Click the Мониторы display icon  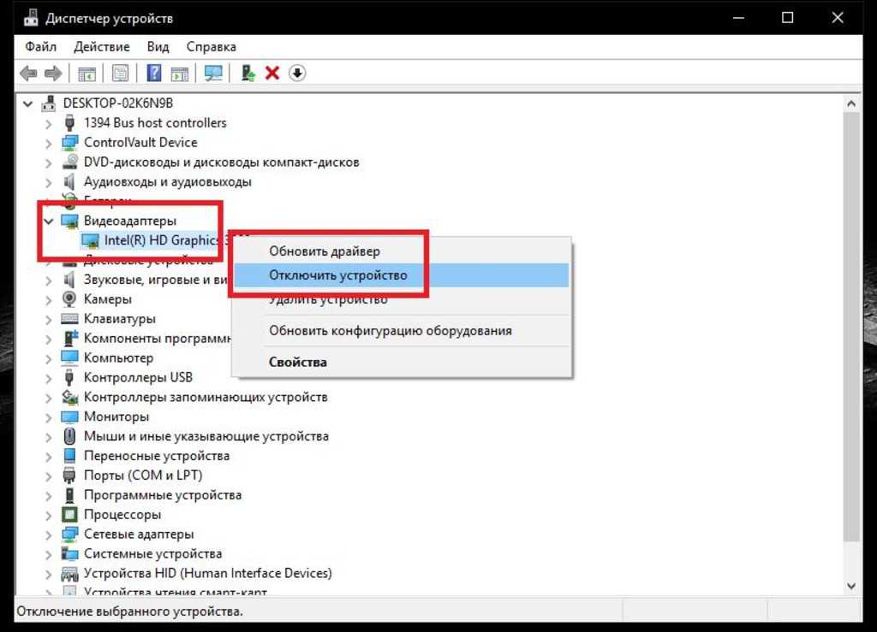click(69, 416)
